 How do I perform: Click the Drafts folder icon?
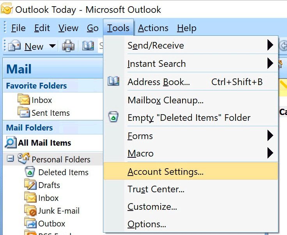pos(30,185)
